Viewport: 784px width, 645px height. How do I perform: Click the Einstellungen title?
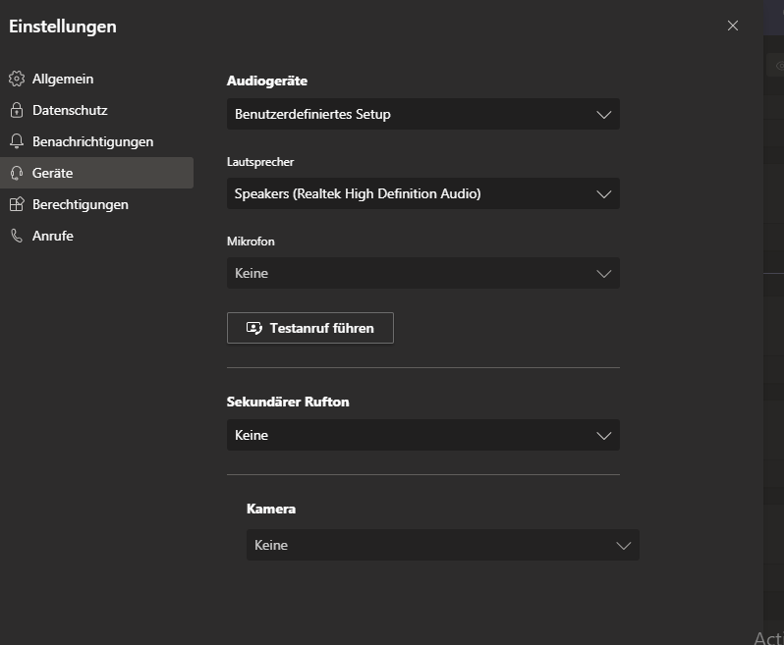[63, 27]
